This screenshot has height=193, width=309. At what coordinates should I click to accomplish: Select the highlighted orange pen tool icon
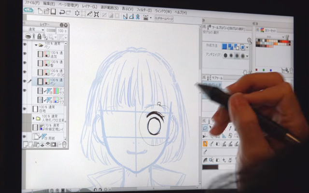(205, 143)
